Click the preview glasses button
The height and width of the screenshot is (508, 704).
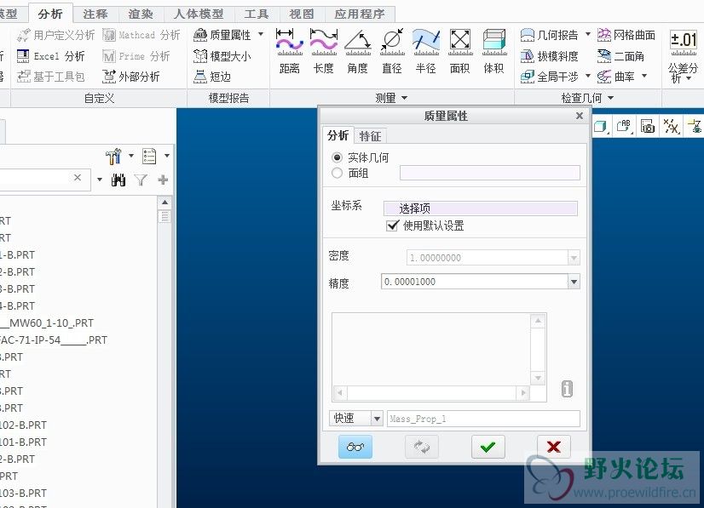tap(355, 447)
